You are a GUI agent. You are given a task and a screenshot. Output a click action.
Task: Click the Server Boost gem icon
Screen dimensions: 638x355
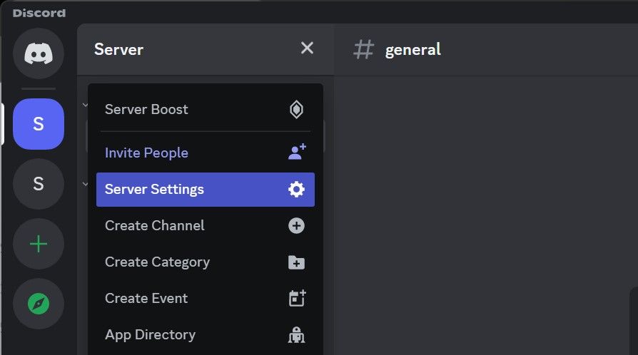click(296, 109)
